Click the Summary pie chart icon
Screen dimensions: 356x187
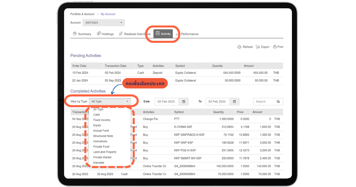coord(75,34)
